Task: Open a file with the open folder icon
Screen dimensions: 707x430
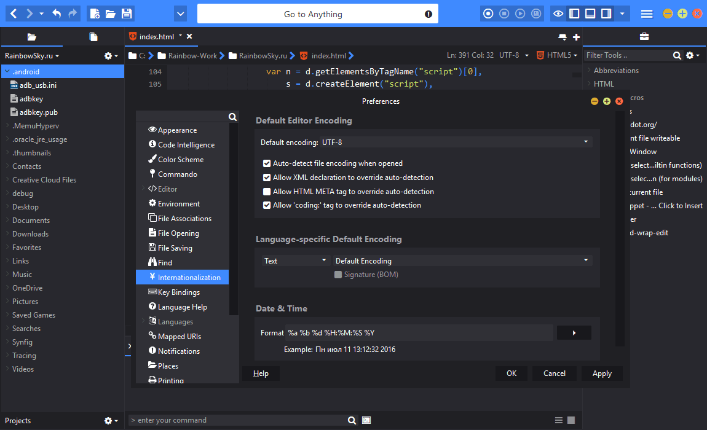Action: pyautogui.click(x=111, y=14)
